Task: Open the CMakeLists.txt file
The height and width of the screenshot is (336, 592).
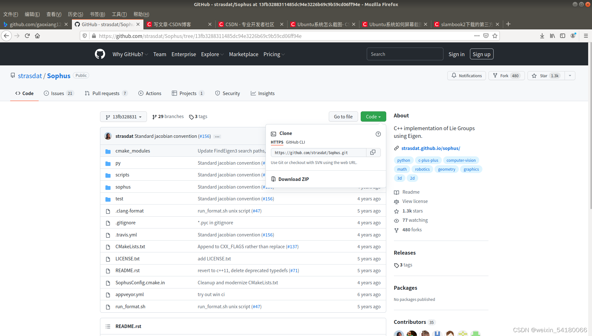Action: tap(130, 246)
